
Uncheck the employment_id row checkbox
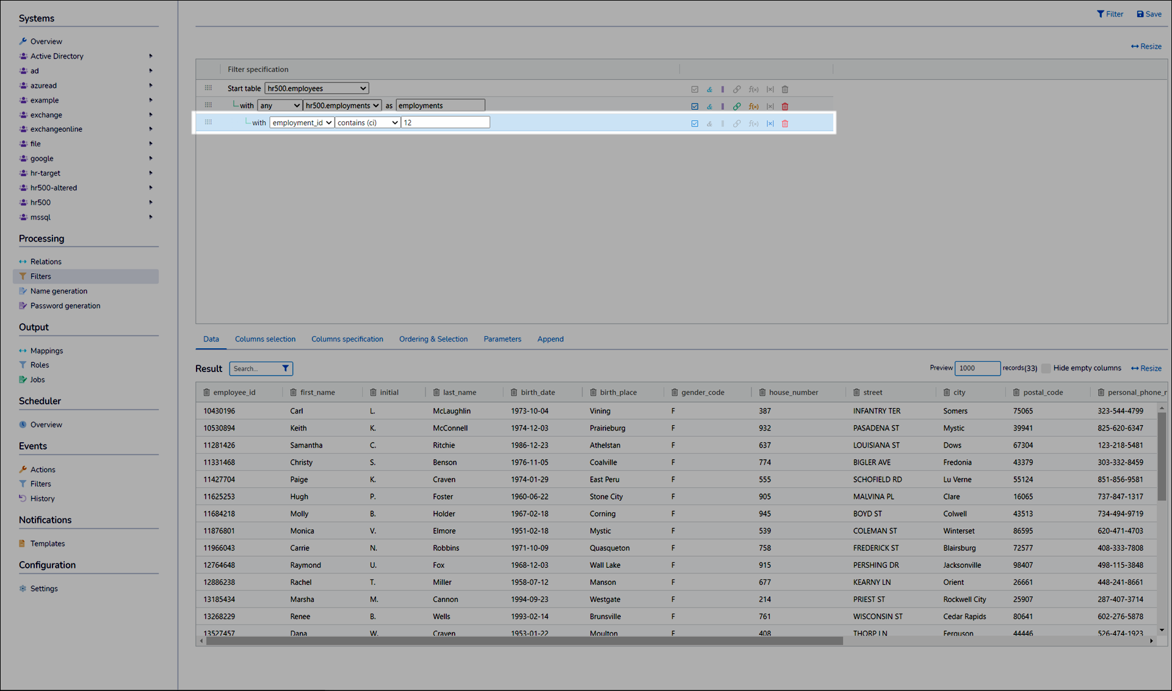coord(695,123)
